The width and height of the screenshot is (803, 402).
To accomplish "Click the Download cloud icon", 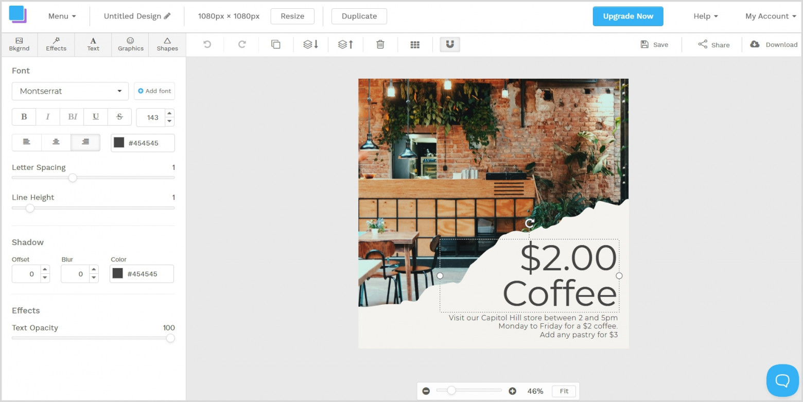I will point(755,44).
